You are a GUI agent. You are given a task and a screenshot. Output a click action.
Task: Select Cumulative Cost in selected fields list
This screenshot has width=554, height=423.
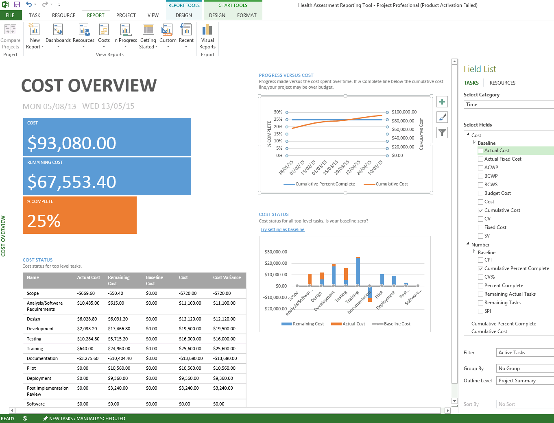(489, 331)
